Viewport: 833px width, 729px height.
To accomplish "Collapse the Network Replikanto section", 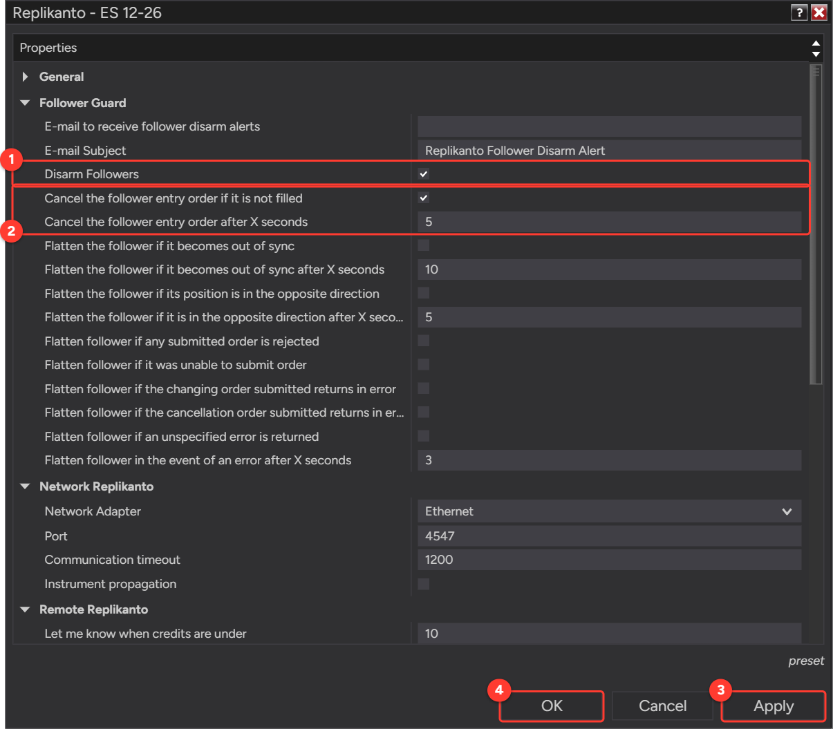I will (x=26, y=486).
